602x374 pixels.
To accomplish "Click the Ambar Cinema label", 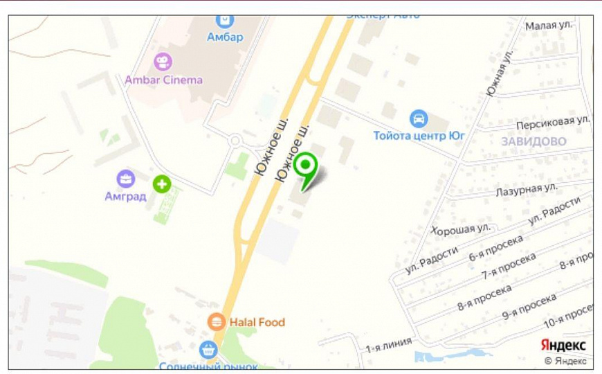I will coord(164,80).
